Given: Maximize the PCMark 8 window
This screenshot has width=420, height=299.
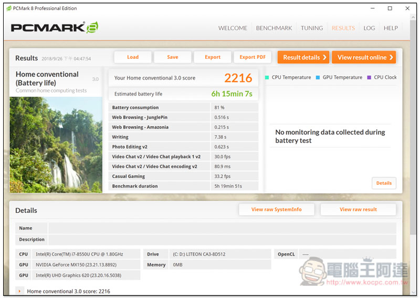Looking at the screenshot, I should point(390,8).
